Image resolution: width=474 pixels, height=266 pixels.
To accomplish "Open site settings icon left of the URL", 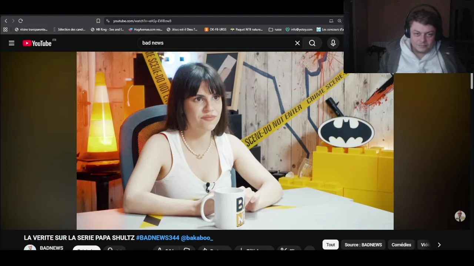I will (108, 21).
